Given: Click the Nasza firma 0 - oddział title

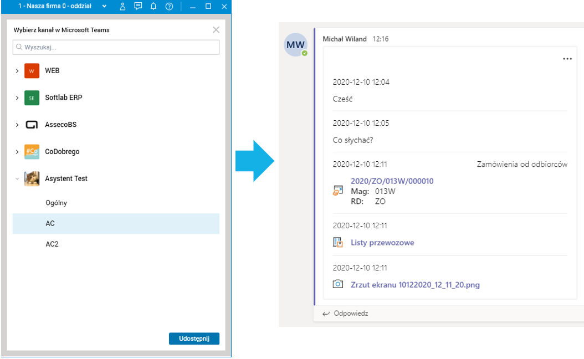Looking at the screenshot, I should [55, 6].
